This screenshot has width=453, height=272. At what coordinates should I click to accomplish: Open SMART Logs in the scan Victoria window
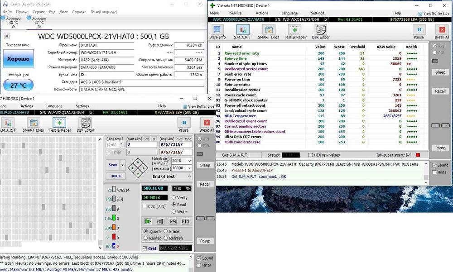point(33,125)
